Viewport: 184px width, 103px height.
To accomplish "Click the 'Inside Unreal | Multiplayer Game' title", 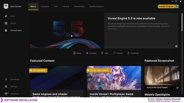I will 112,94.
